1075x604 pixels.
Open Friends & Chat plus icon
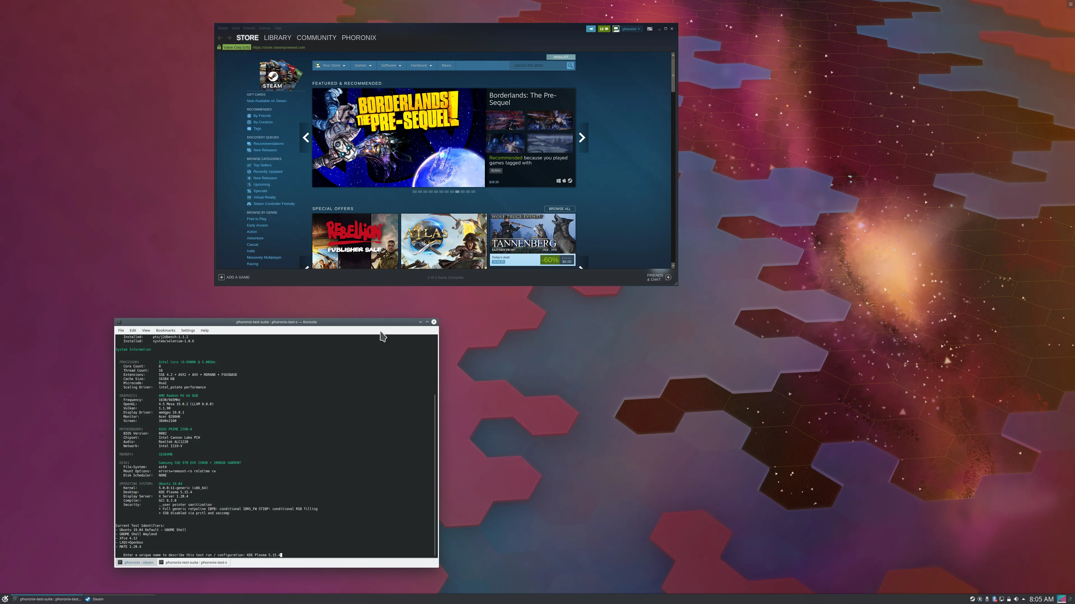(668, 277)
